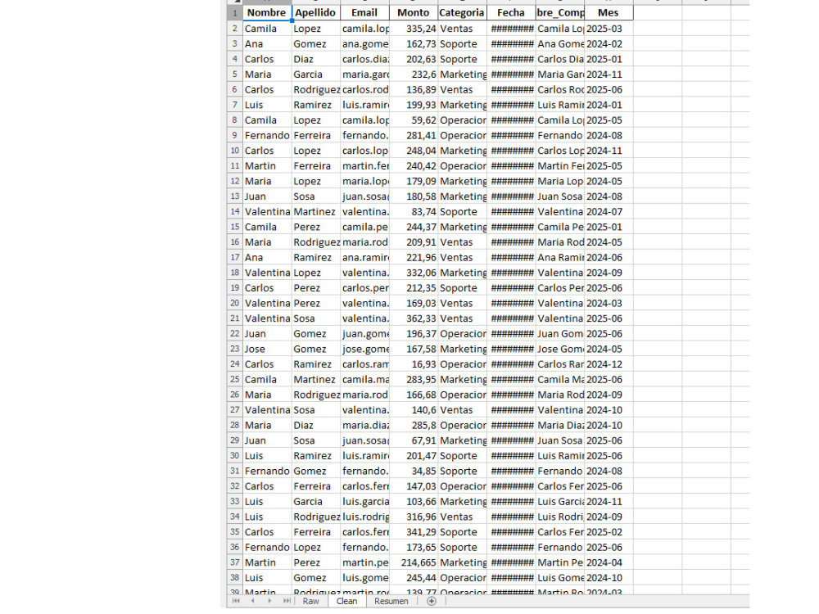The width and height of the screenshot is (819, 614).
Task: Click Monto cell 316,96
Action: (x=413, y=517)
